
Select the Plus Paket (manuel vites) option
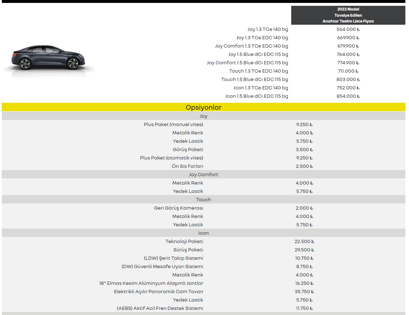coord(173,125)
